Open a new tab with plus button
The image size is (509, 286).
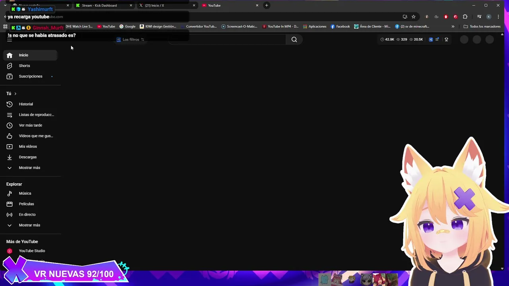[267, 6]
